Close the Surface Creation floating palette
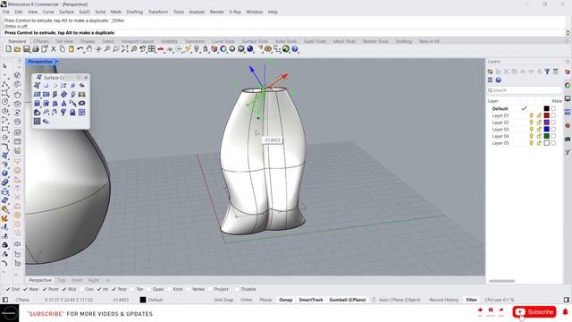Image resolution: width=572 pixels, height=322 pixels. pos(86,78)
